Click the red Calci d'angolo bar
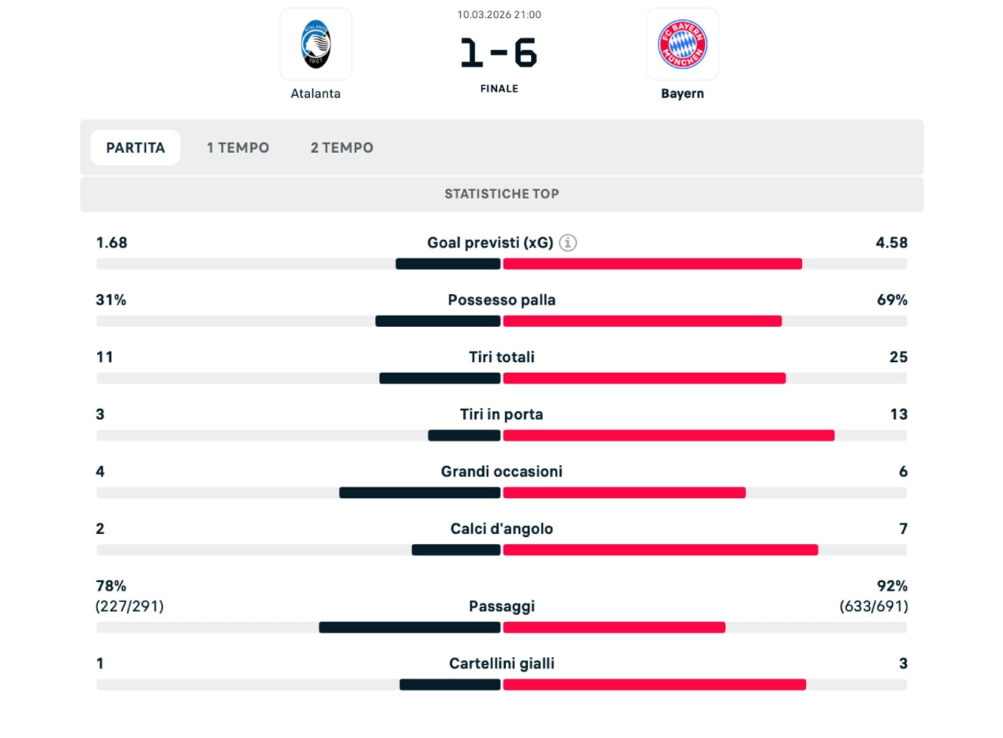The image size is (1003, 738). tap(660, 550)
